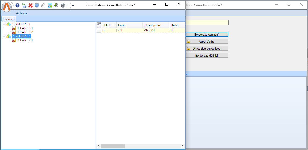Click the red X delete icon
308x150 pixels.
point(30,5)
